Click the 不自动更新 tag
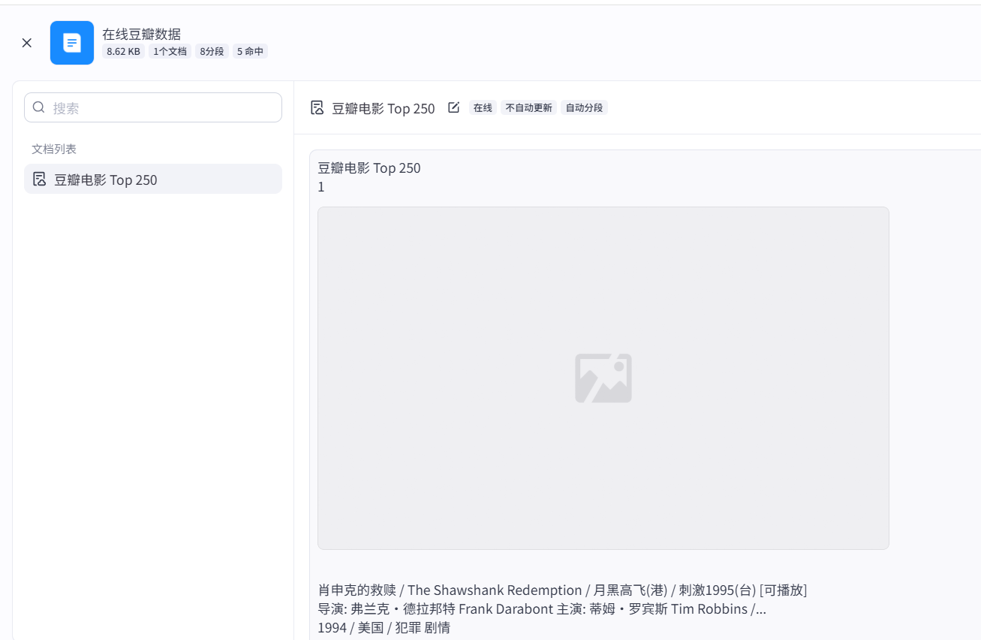The width and height of the screenshot is (981, 640). click(528, 107)
